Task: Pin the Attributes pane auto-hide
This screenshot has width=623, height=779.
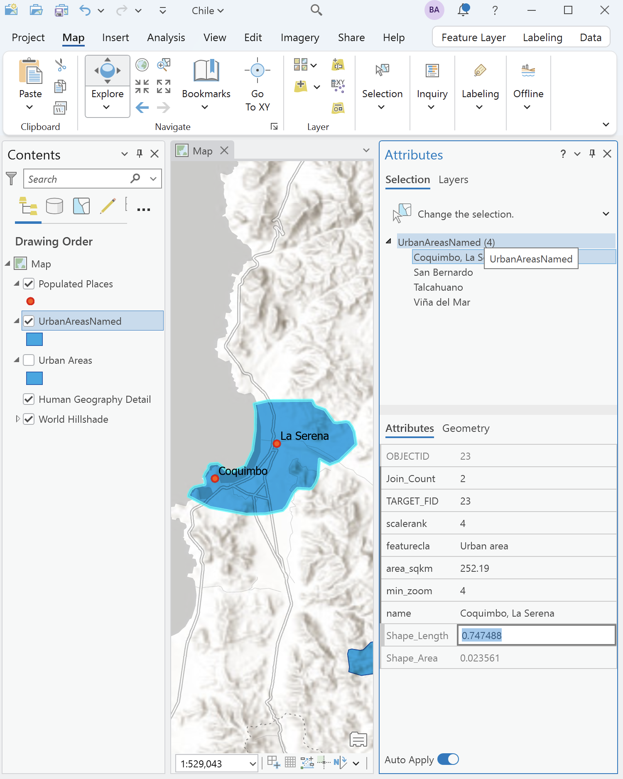Action: [x=592, y=154]
